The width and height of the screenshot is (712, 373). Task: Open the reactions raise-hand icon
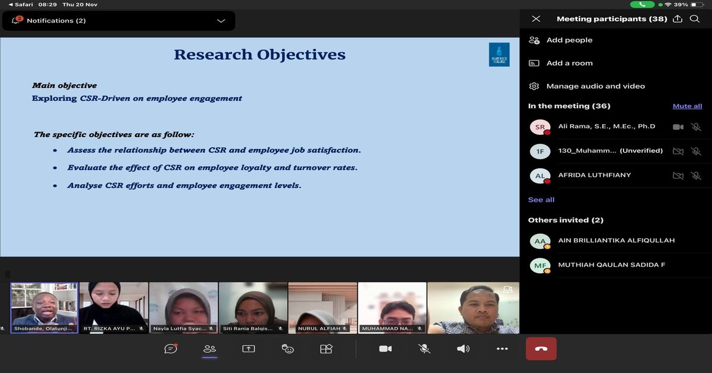click(x=288, y=349)
